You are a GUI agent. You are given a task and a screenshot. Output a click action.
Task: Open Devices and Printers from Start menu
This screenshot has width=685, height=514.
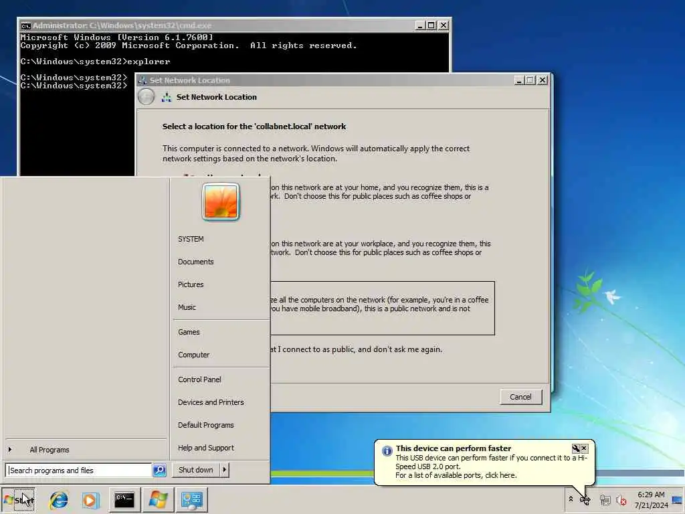(x=211, y=402)
